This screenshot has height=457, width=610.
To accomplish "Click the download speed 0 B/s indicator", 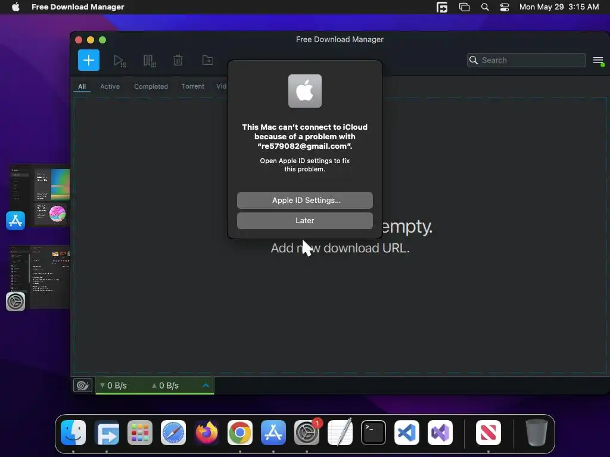I will click(113, 386).
